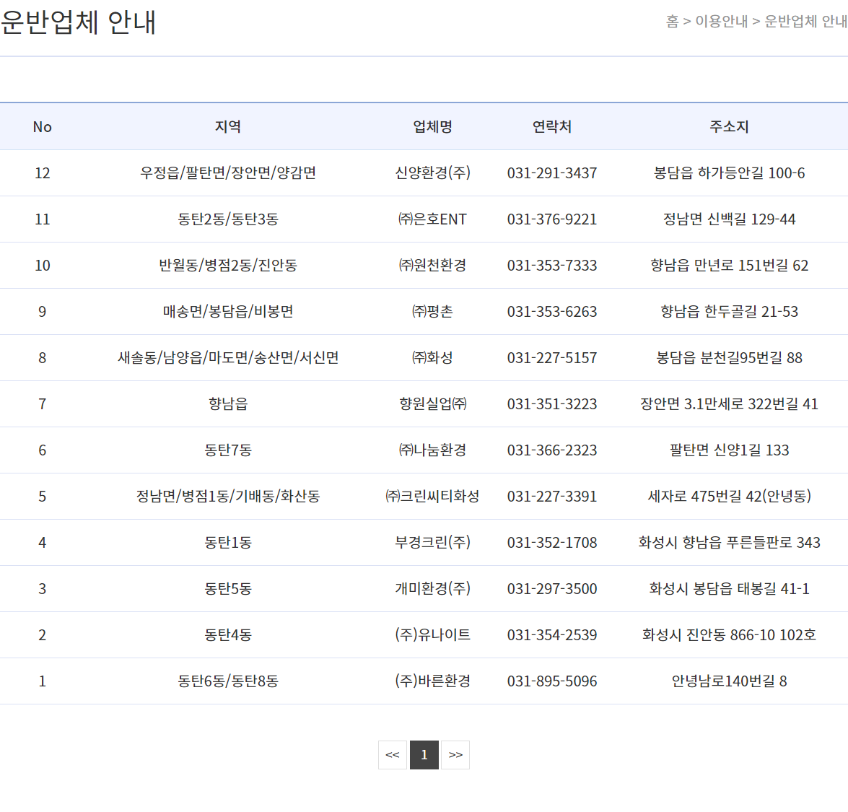The image size is (848, 812).
Task: Click the >> last-page pagination button
Action: (455, 754)
